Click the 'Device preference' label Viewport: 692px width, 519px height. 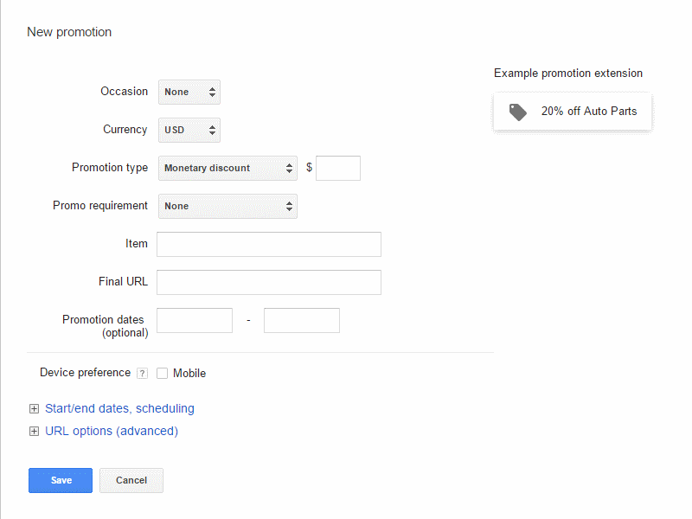tap(85, 373)
